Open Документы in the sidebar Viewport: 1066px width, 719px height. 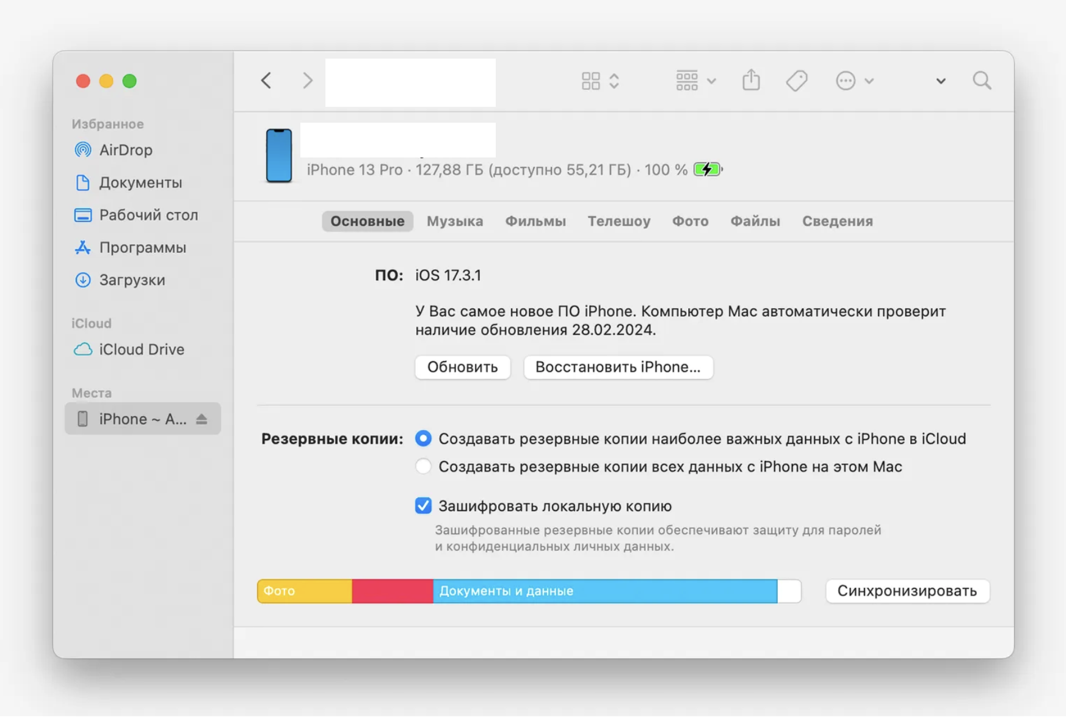tap(142, 182)
